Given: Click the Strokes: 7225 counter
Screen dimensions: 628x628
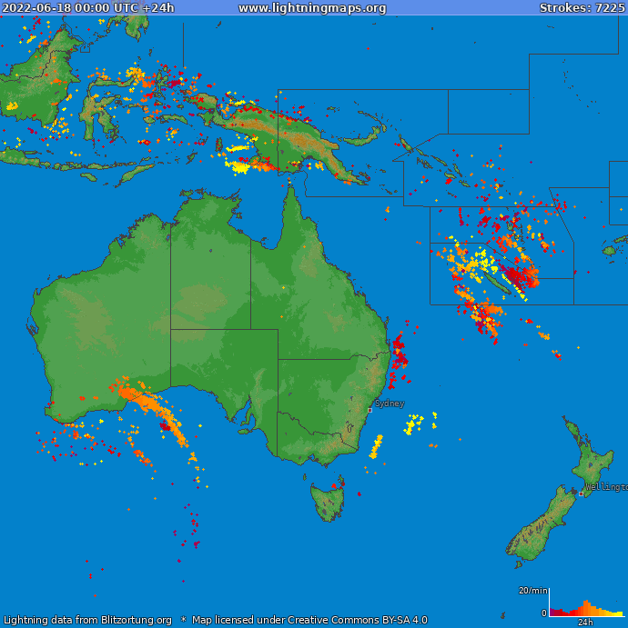Looking at the screenshot, I should pyautogui.click(x=582, y=8).
